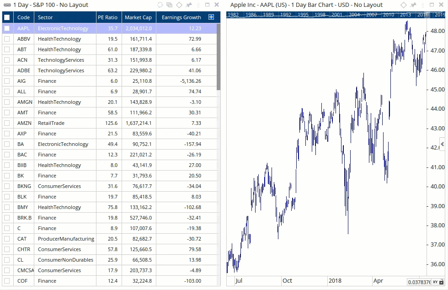Click the ProducerManufacturing sector cell
This screenshot has width=448, height=290.
[x=65, y=239]
